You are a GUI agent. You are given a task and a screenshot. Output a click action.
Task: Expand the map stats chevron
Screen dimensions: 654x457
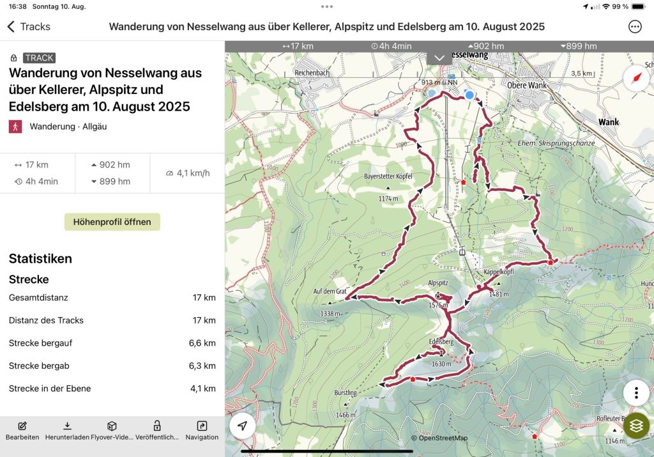tap(439, 58)
